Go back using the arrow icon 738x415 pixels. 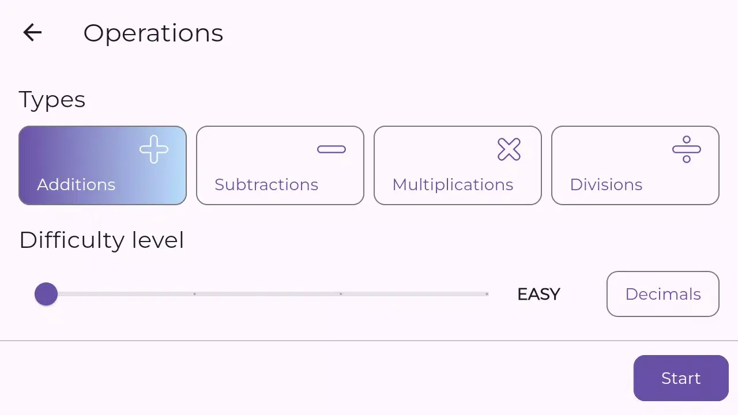point(32,33)
